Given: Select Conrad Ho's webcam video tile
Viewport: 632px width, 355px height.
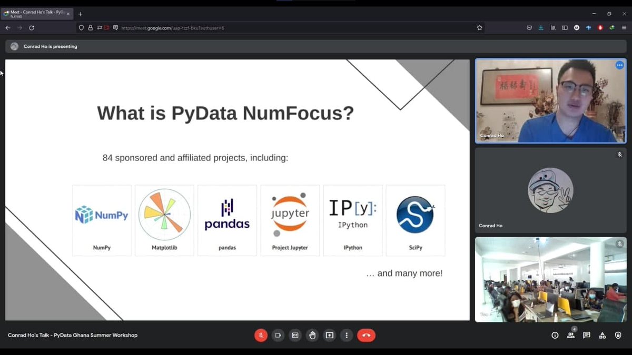Looking at the screenshot, I should [x=551, y=101].
